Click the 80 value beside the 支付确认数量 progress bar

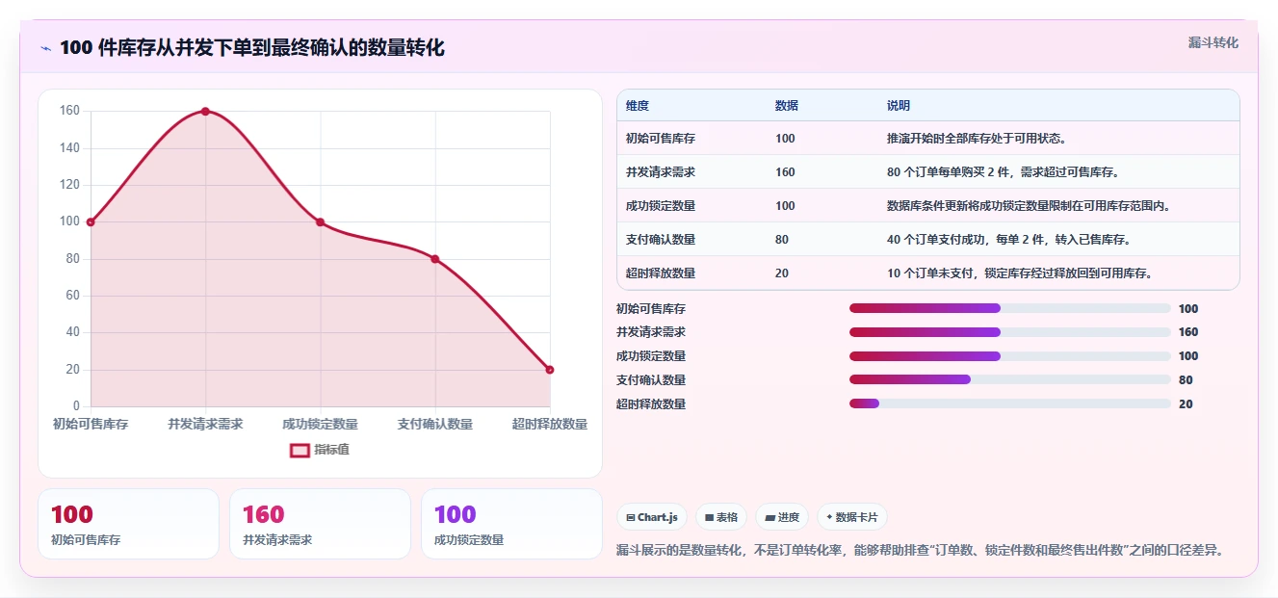click(1186, 379)
